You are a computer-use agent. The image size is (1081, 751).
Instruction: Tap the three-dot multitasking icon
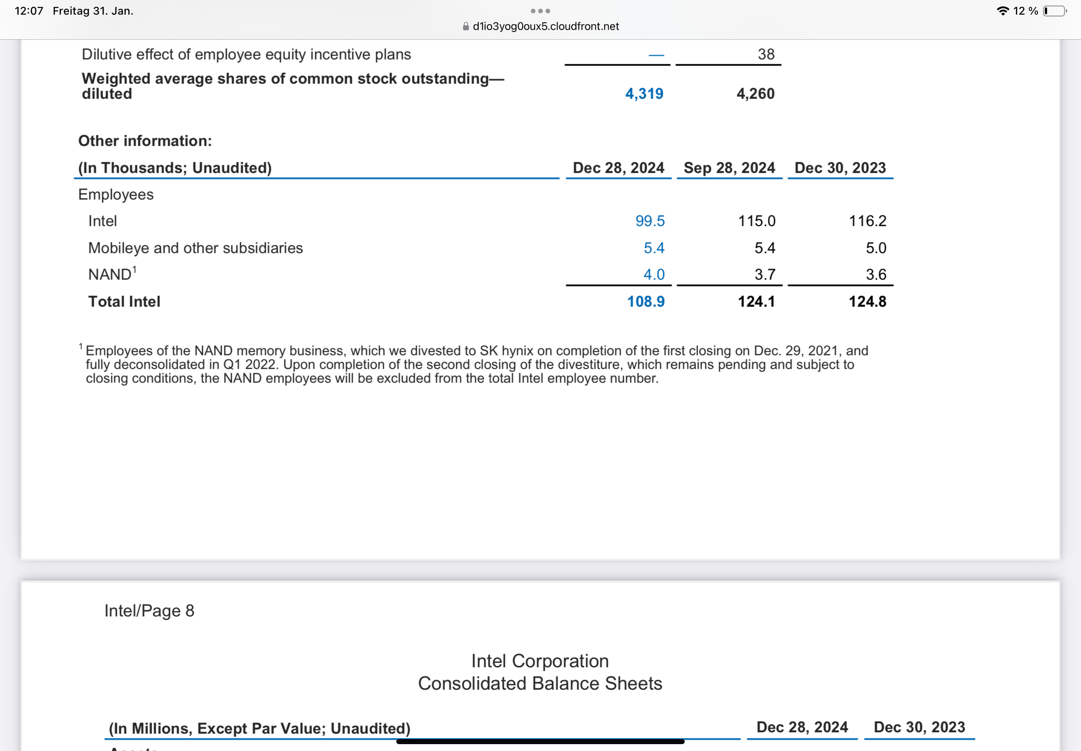point(540,11)
